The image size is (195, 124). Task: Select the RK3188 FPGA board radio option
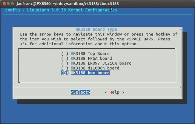[x=65, y=58]
